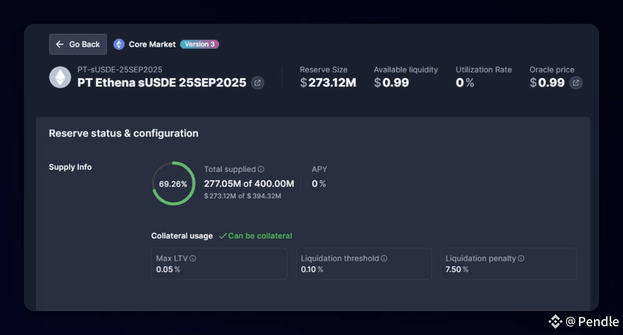Image resolution: width=623 pixels, height=335 pixels.
Task: Click info icon next to Total supplied
Action: coord(261,169)
